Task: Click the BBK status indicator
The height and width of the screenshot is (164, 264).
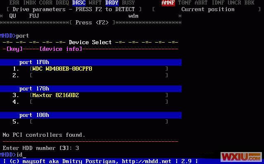Action: (249, 3)
